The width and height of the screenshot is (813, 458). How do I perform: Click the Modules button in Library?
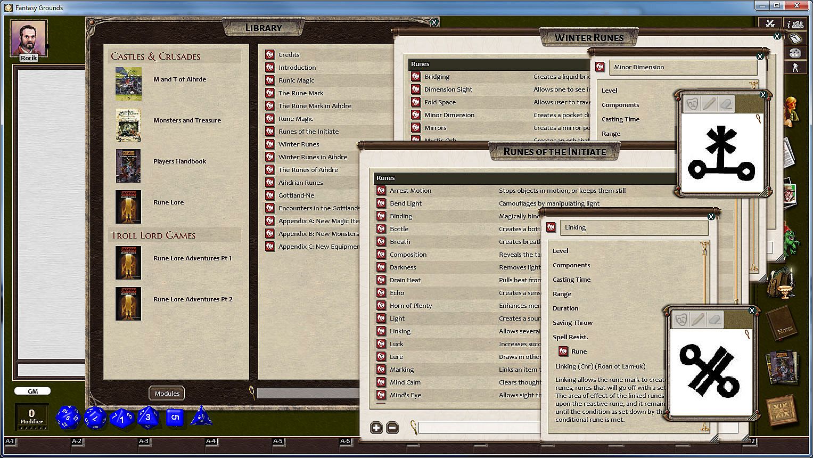tap(167, 393)
